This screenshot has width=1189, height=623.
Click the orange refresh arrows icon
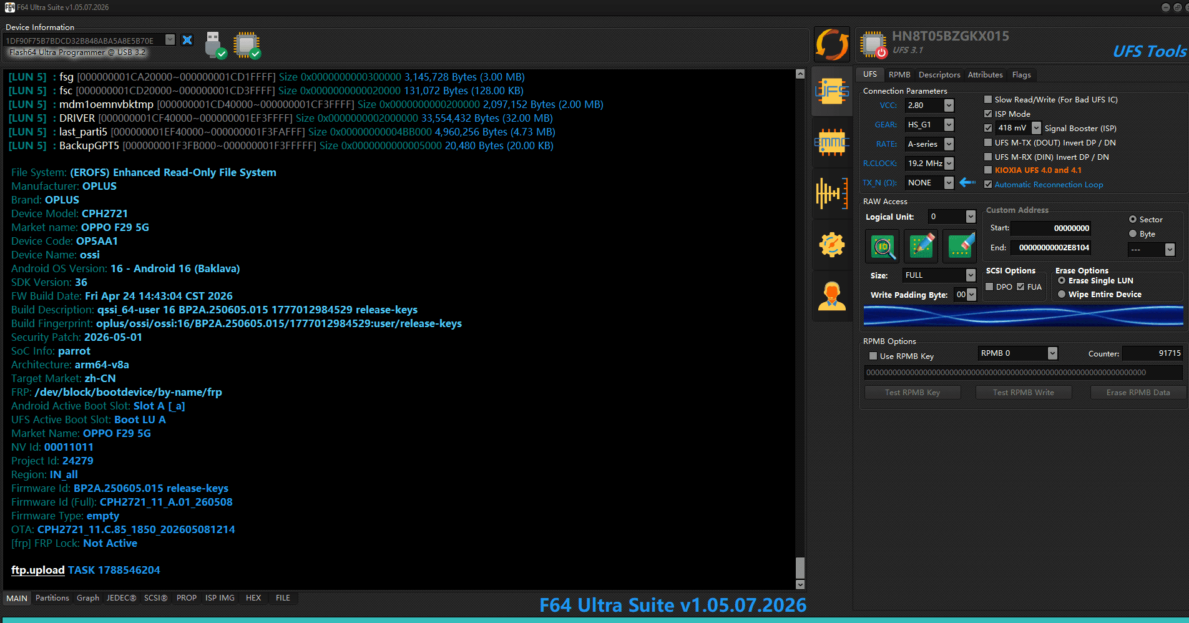coord(832,44)
